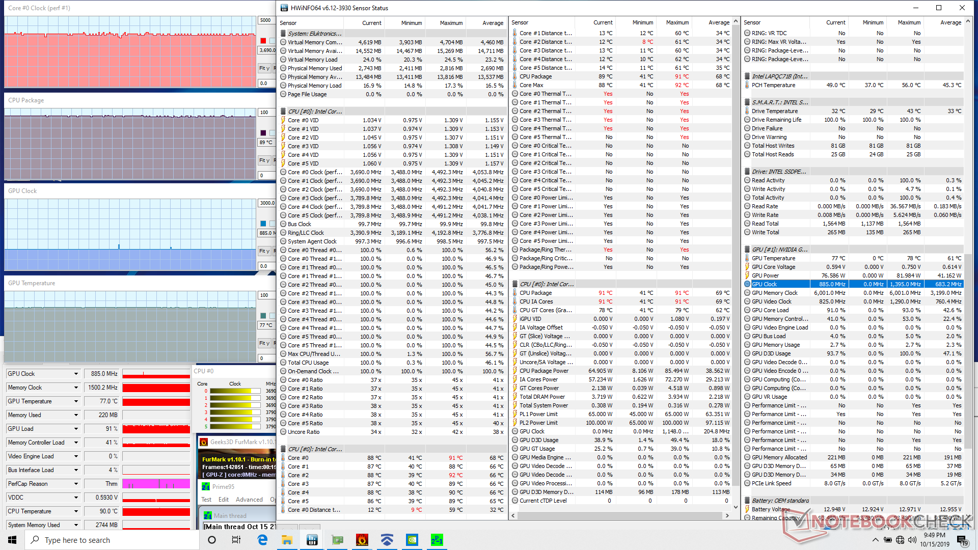
Task: Click the 3000.0 max field in GPU Clock graph
Action: pyautogui.click(x=266, y=203)
